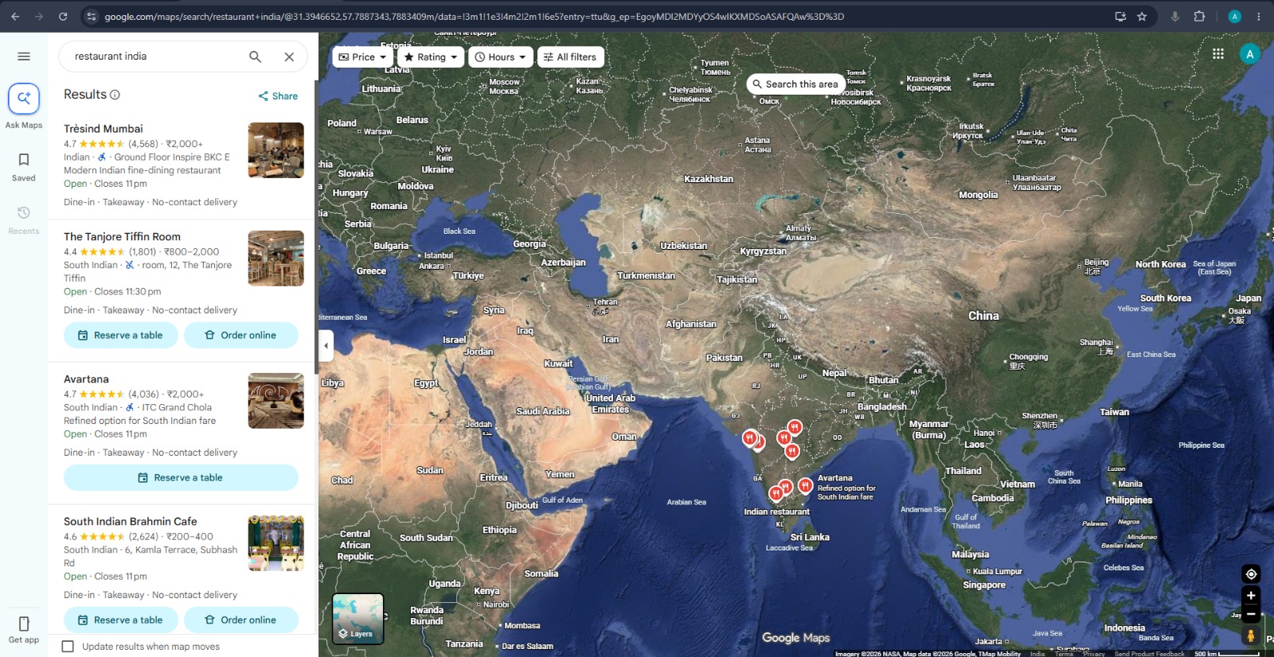Click the Privacy link in map footer
Image resolution: width=1274 pixels, height=657 pixels.
(1094, 654)
